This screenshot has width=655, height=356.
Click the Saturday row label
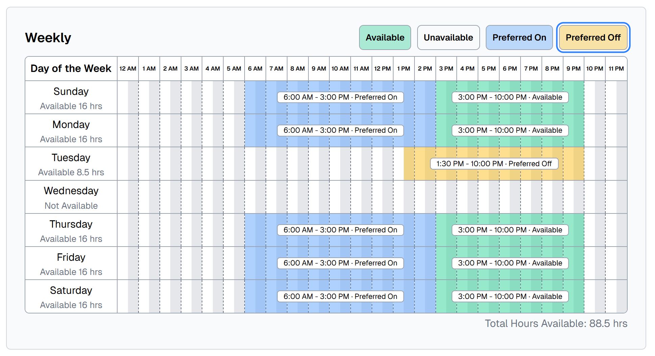[x=71, y=290]
